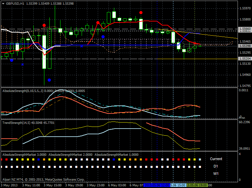
Task: Click the W1 timeframe row label
Action: [216, 174]
